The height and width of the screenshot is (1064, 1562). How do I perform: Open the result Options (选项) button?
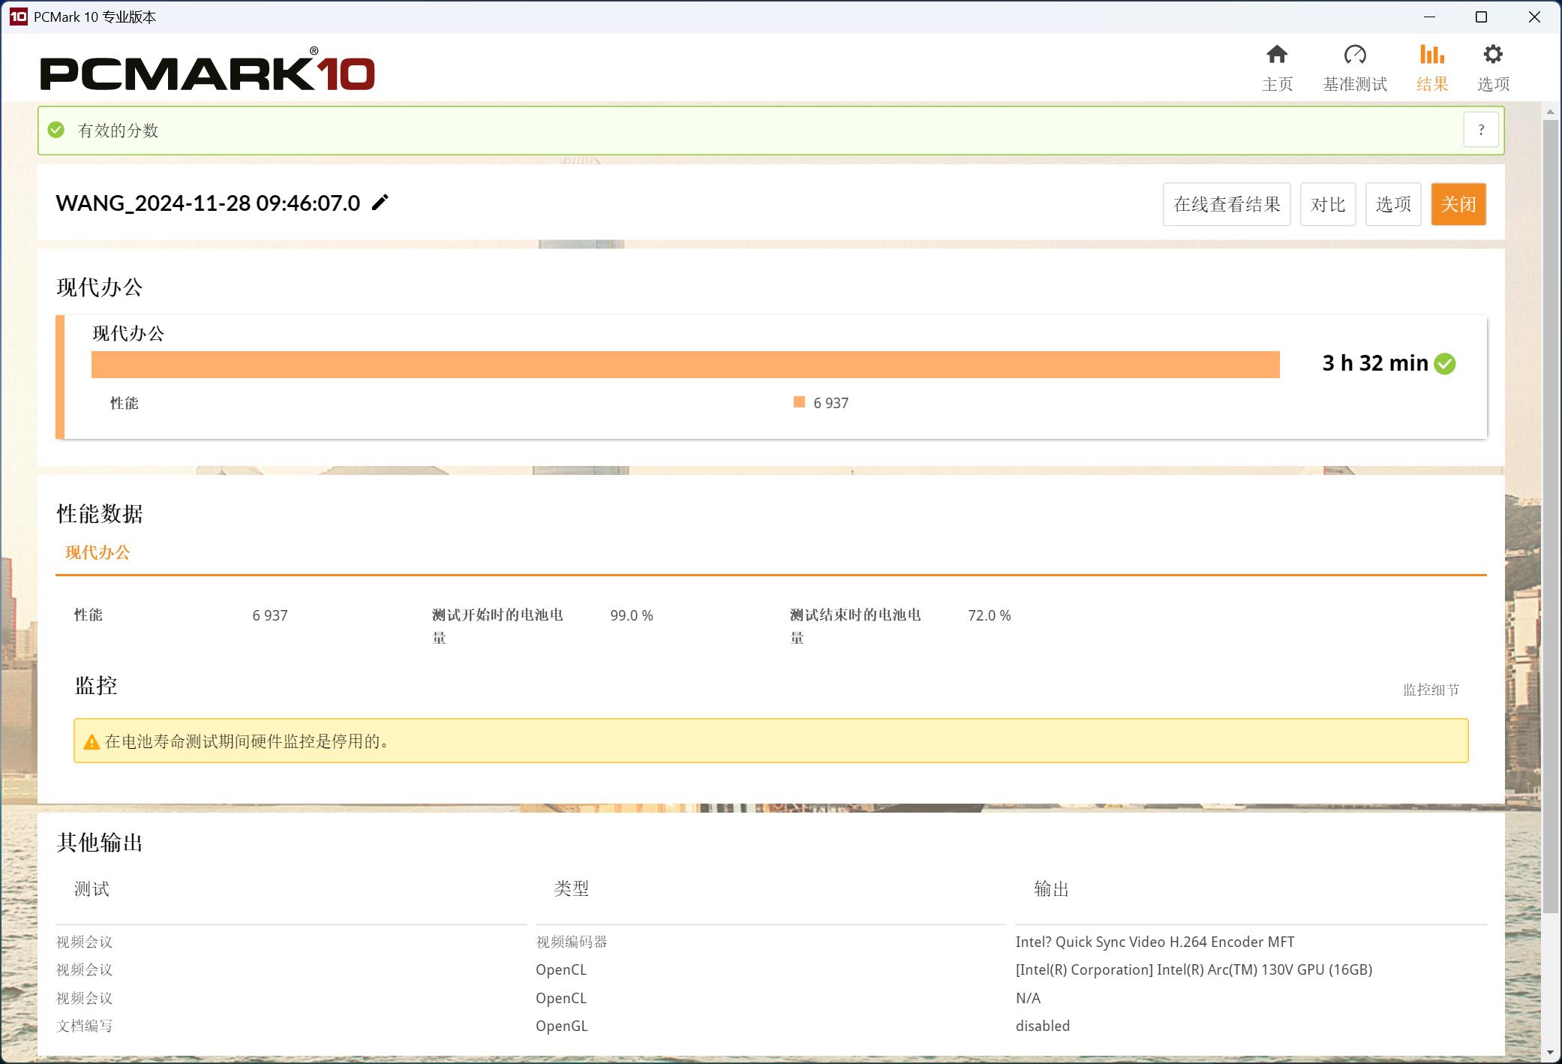(x=1392, y=204)
